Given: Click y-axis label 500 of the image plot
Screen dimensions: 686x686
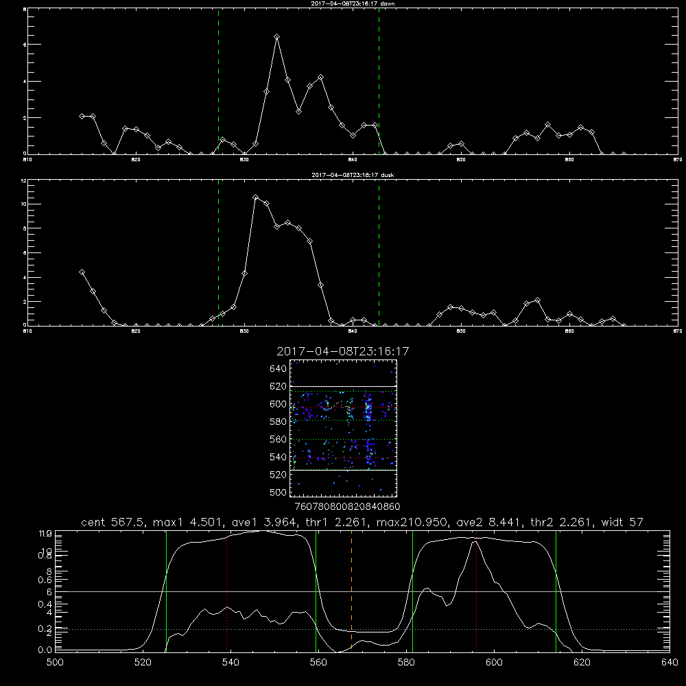Looking at the screenshot, I should (279, 492).
